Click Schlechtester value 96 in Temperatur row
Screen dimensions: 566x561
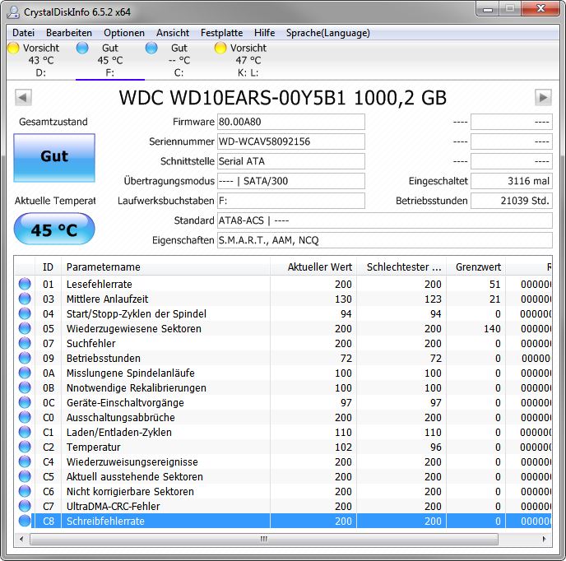pyautogui.click(x=436, y=447)
